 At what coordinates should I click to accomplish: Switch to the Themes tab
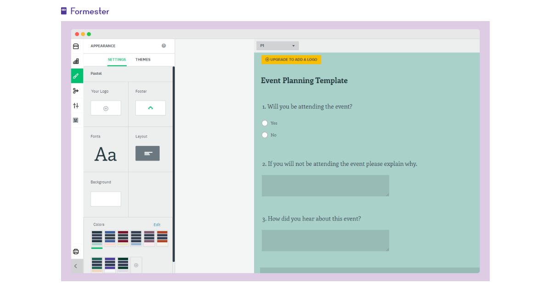(143, 59)
